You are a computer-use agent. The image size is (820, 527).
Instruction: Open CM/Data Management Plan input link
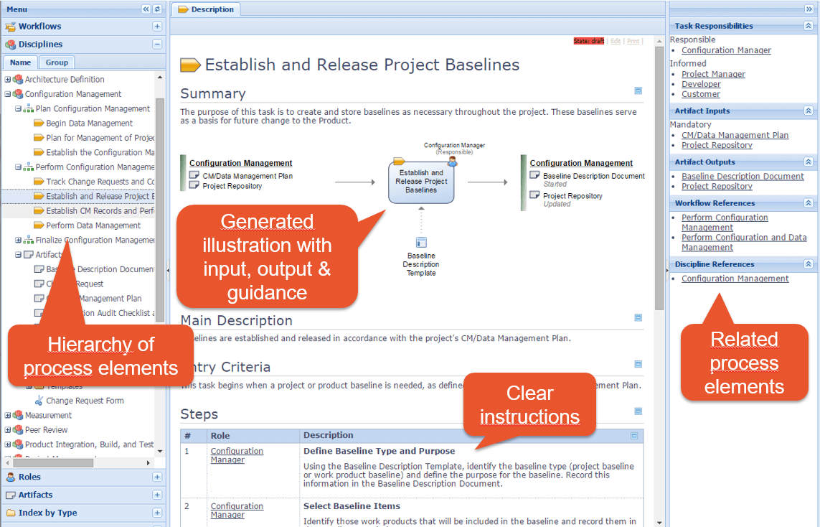pyautogui.click(x=735, y=135)
